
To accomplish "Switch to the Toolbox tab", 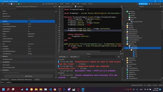I will point(37,79).
